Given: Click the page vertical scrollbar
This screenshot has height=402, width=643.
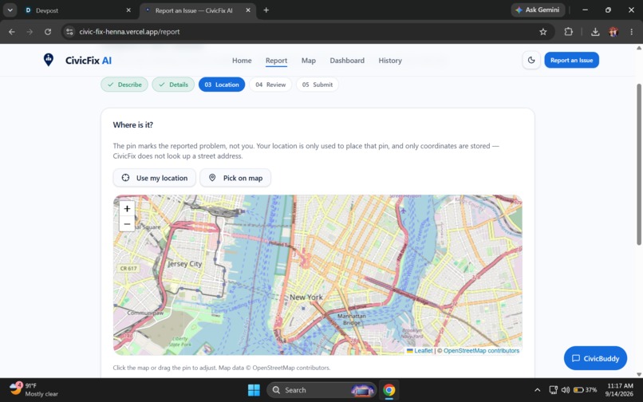Looking at the screenshot, I should pyautogui.click(x=639, y=164).
